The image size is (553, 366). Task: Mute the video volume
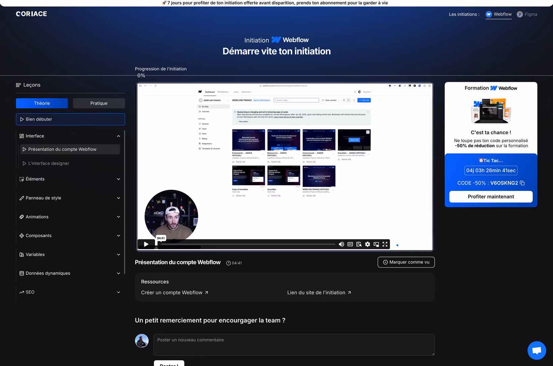pyautogui.click(x=341, y=244)
